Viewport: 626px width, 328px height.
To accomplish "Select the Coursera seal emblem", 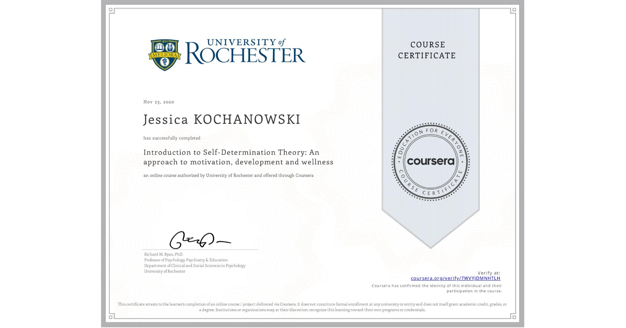I will (x=430, y=162).
